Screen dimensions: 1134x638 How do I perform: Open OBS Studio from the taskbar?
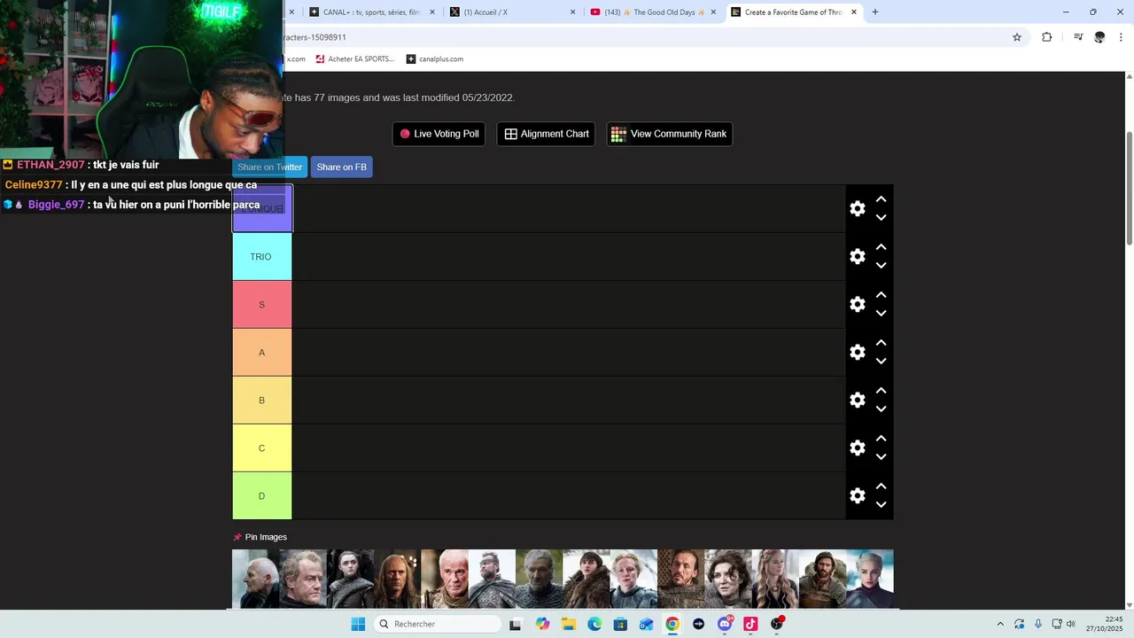click(777, 624)
